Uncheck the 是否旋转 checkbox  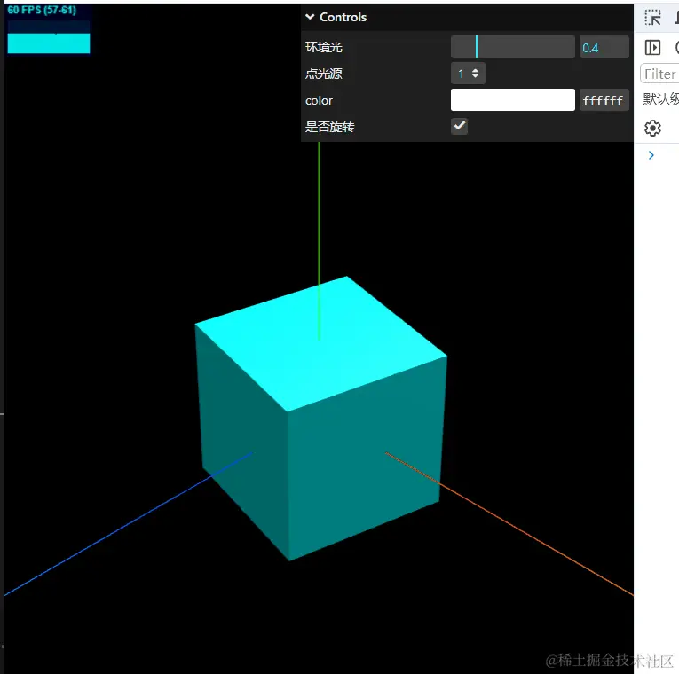pos(460,126)
